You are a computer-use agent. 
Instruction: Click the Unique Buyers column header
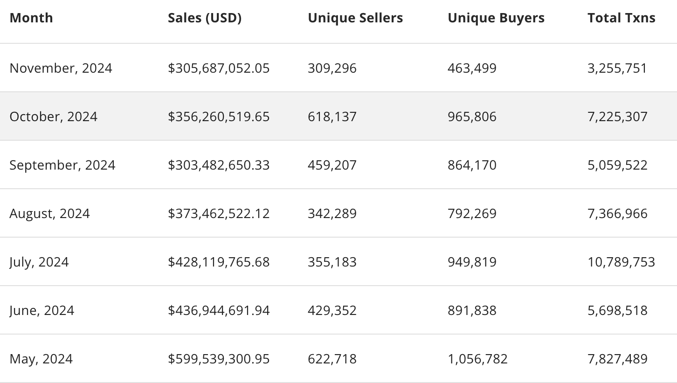[496, 18]
